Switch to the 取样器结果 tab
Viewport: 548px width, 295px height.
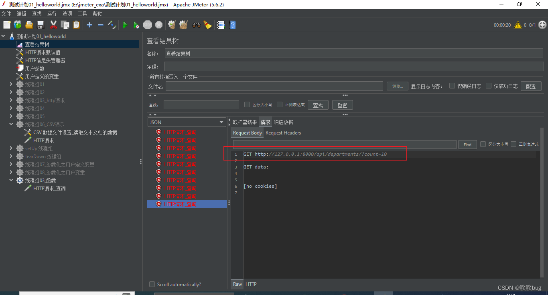(x=245, y=122)
